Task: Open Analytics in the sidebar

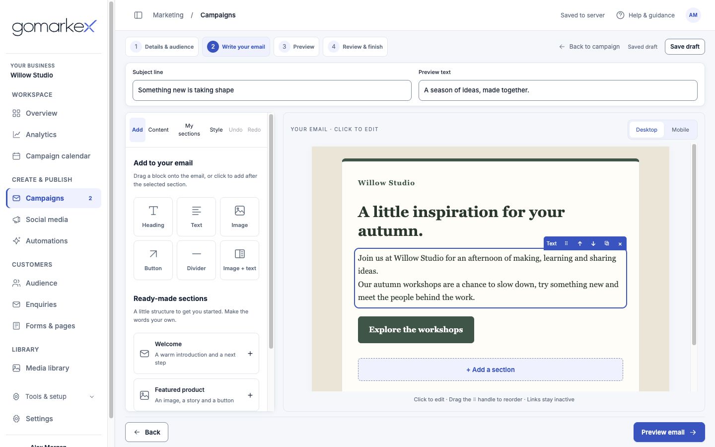Action: click(54, 135)
